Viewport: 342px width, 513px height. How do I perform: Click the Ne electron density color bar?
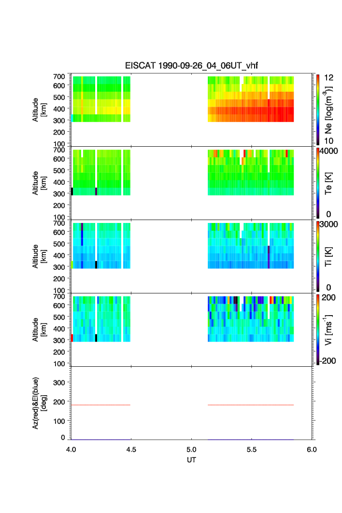318,110
